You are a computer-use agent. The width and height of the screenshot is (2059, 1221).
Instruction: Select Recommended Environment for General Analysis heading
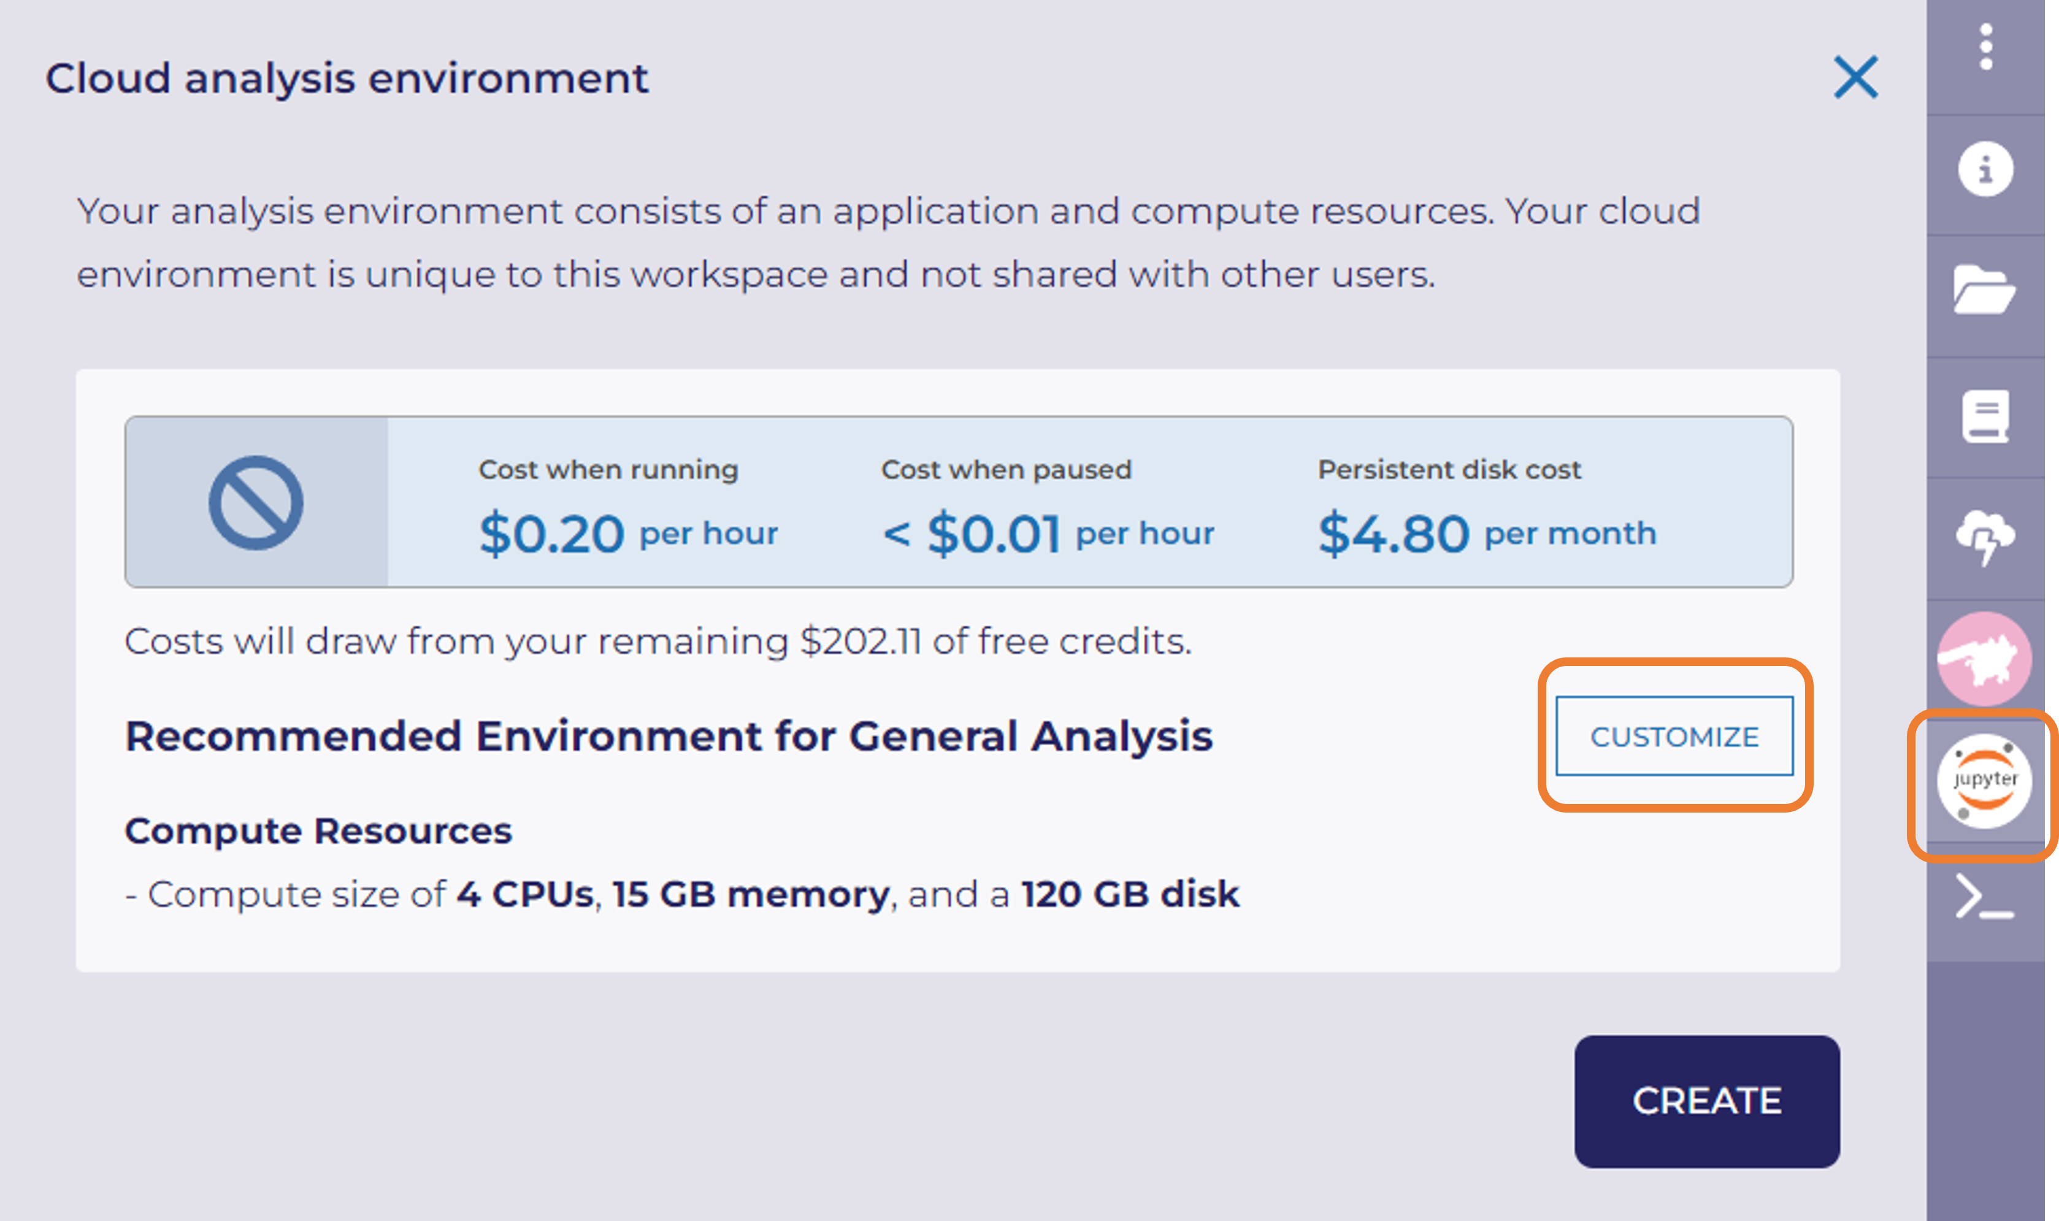(x=668, y=735)
